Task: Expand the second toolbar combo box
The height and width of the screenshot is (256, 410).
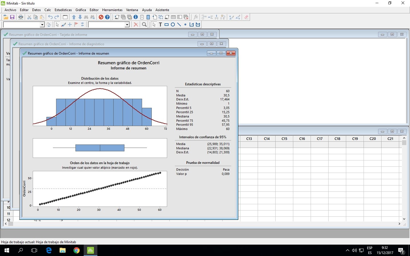Action: click(127, 25)
